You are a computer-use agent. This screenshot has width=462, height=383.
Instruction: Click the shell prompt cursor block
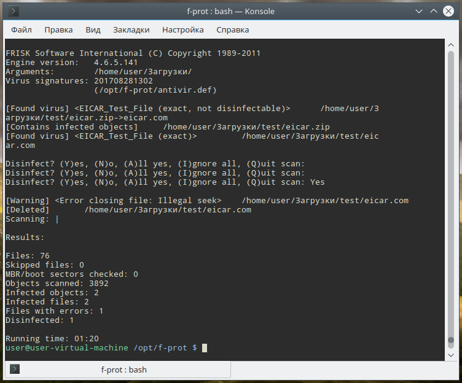tap(205, 348)
